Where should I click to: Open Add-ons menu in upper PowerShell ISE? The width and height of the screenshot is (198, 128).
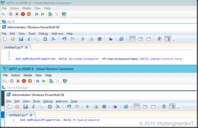click(57, 33)
